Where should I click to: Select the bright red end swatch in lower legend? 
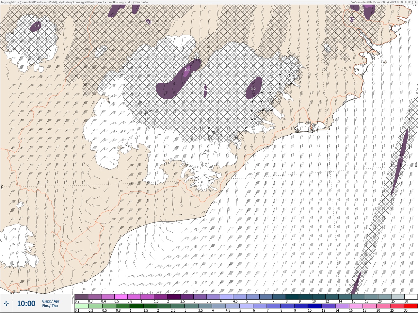point(410,306)
